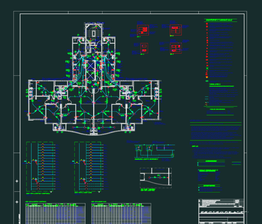Select the left green box in the schematic
262x224 pixels.
coord(139,148)
